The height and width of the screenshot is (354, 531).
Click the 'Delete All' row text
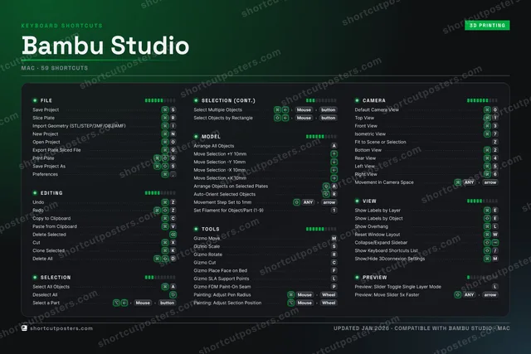point(42,259)
